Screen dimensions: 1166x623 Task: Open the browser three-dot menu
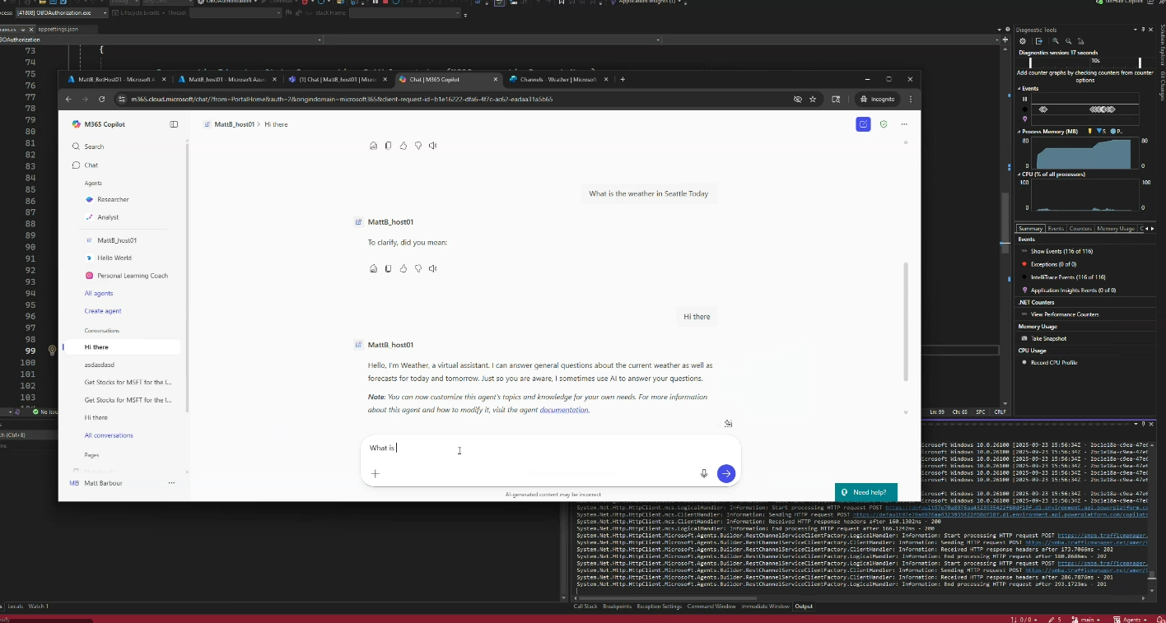click(910, 99)
